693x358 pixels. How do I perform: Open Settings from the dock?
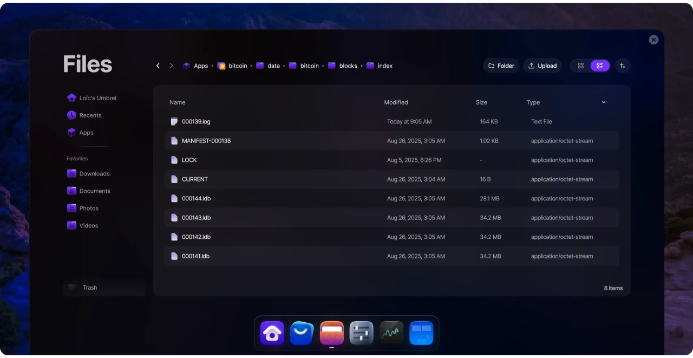(x=361, y=333)
